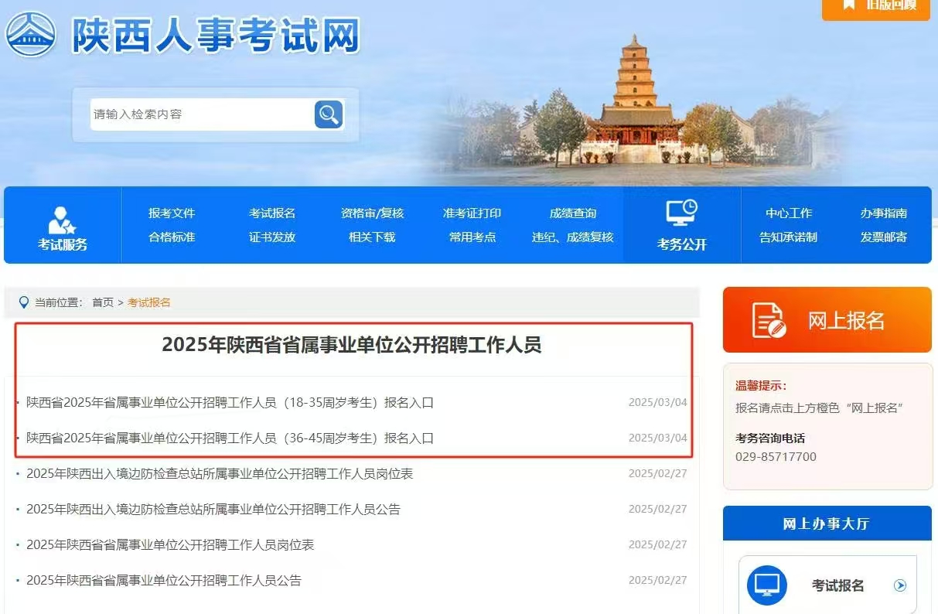
Task: Open the 报考文件 navigation item
Action: click(171, 213)
